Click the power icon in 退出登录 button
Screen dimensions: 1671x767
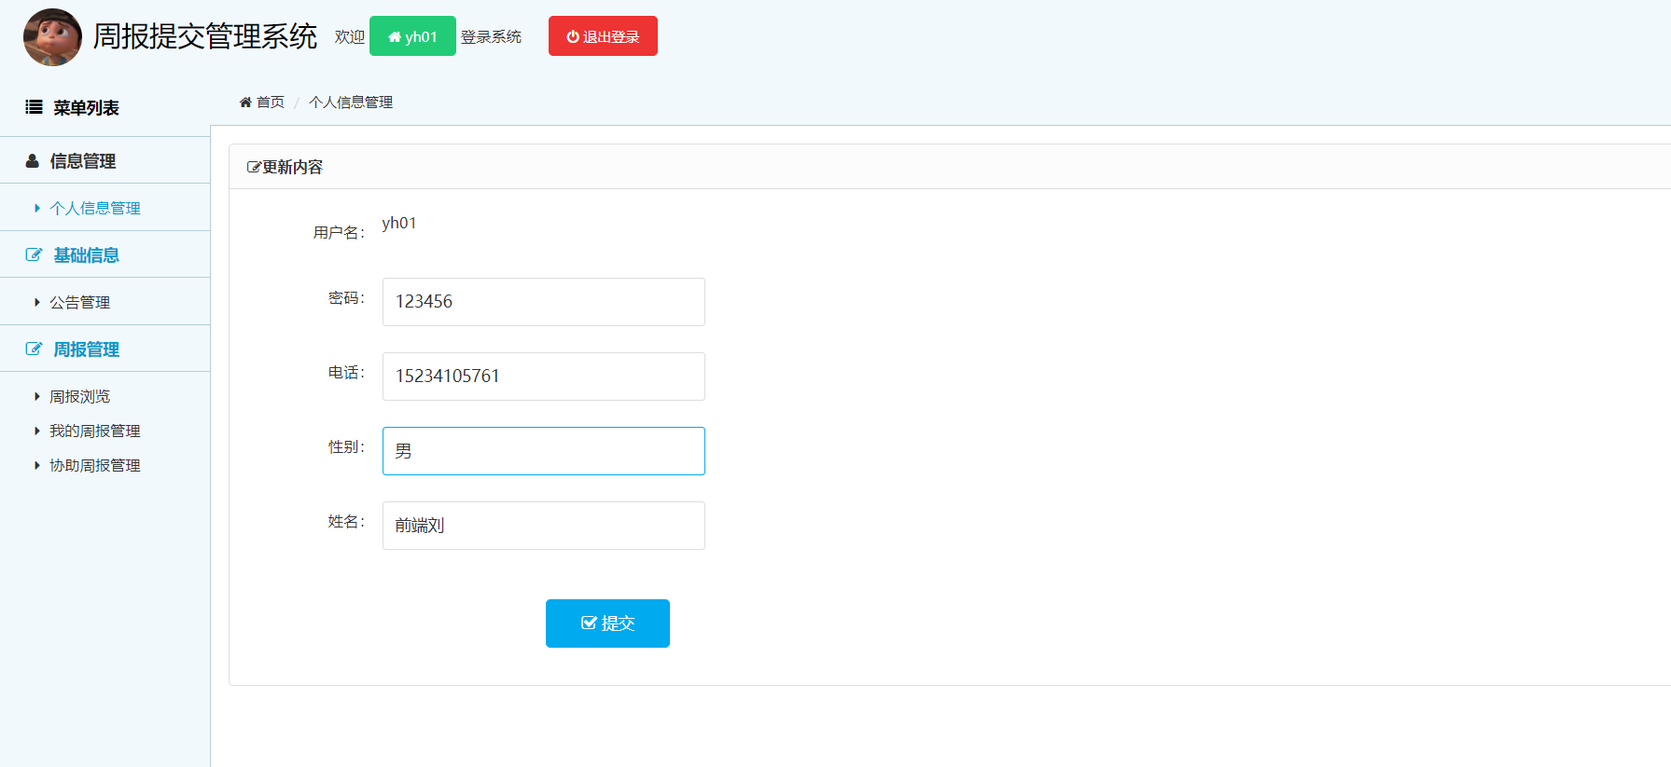[573, 36]
